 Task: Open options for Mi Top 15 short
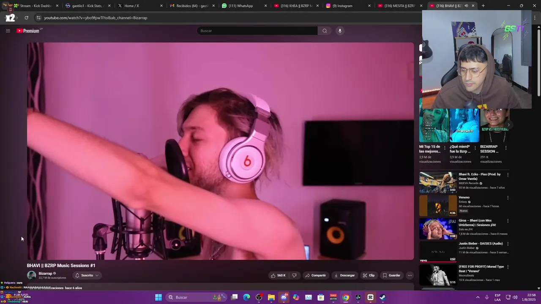pyautogui.click(x=445, y=148)
